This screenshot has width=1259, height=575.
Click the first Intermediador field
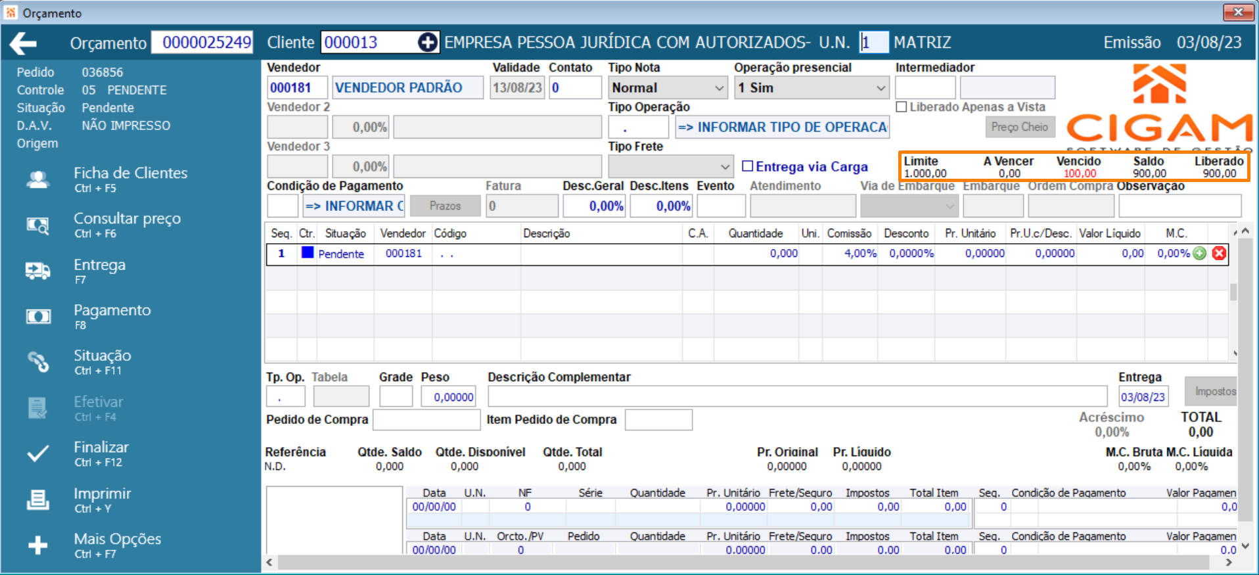click(925, 88)
